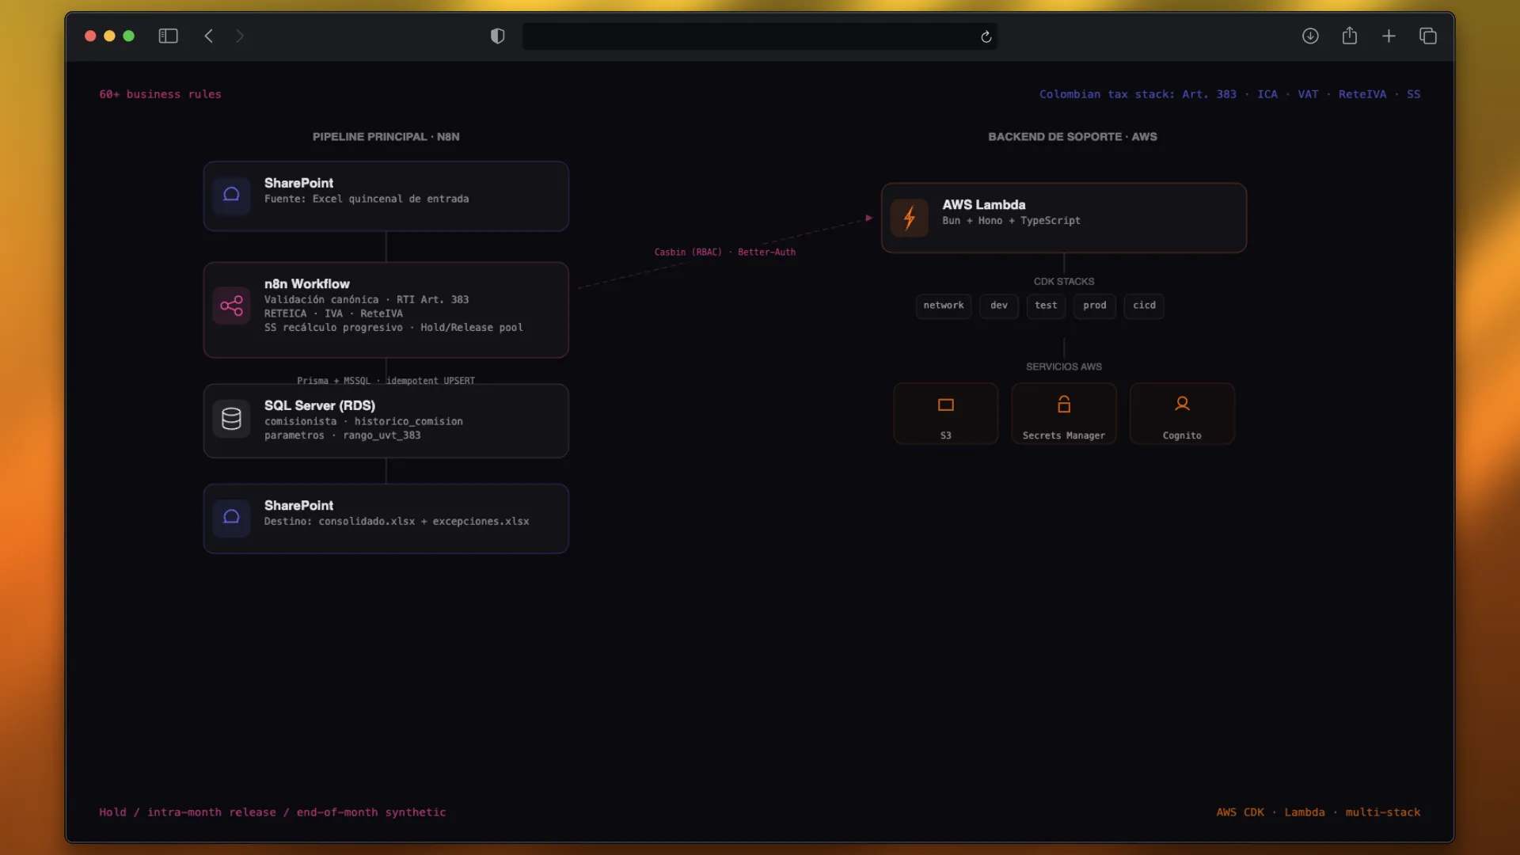Screen dimensions: 1520x855
Task: Click the 'SERVICIOS AWS' label
Action: (x=1064, y=367)
